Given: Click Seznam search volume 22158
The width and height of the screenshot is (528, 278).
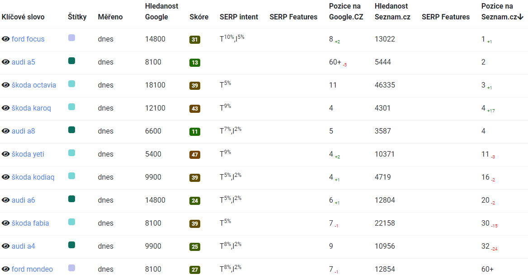Looking at the screenshot, I should [x=385, y=223].
